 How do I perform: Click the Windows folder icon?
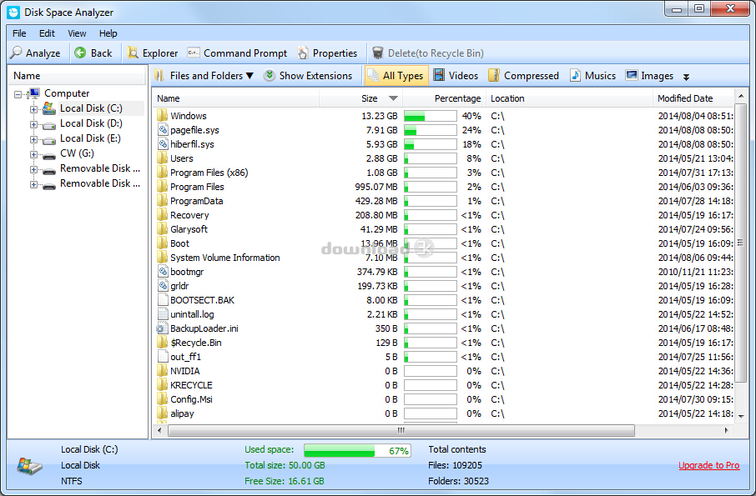pyautogui.click(x=163, y=116)
